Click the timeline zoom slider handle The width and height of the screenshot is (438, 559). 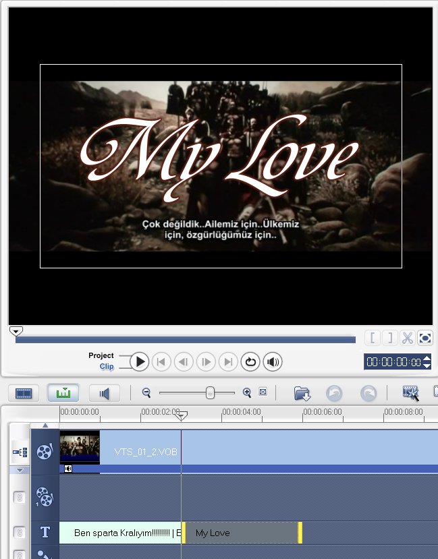pos(211,392)
